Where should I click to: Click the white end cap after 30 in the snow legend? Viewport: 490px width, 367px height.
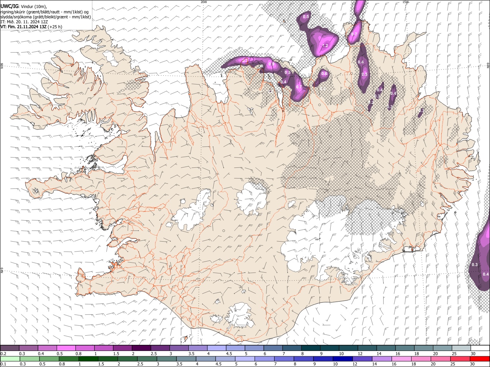pyautogui.click(x=480, y=348)
